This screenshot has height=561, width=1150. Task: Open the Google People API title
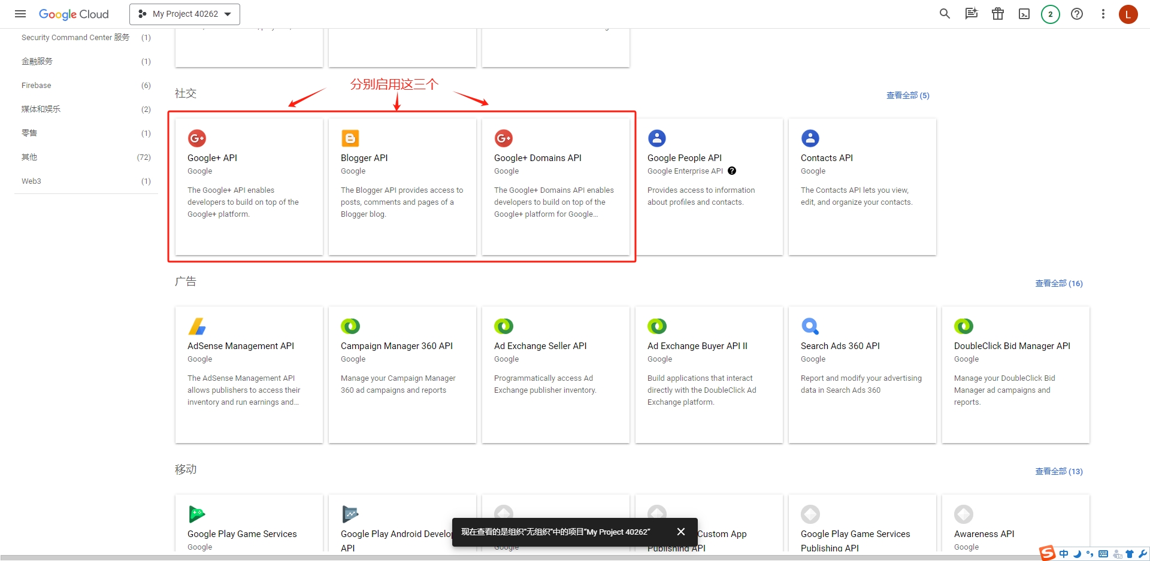point(685,158)
